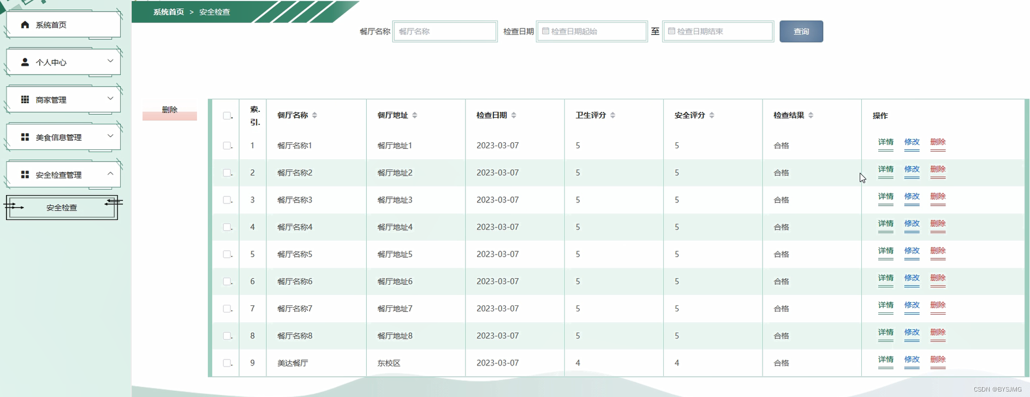Select the 安全检查 submenu item
1030x397 pixels.
click(62, 208)
